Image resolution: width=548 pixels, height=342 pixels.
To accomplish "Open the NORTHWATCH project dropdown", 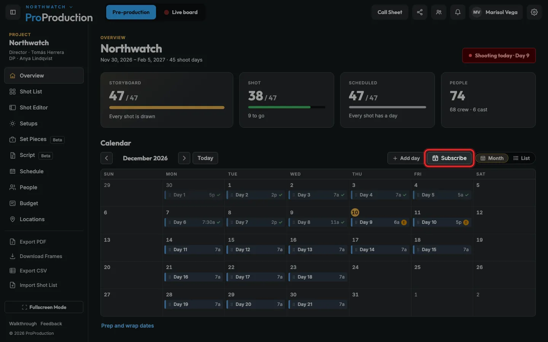I will (x=49, y=7).
